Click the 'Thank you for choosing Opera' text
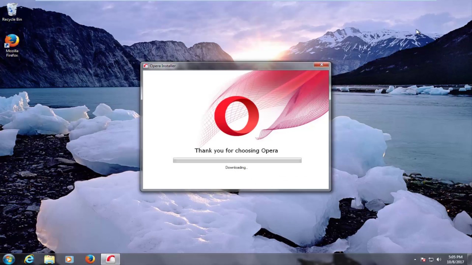This screenshot has height=265, width=472. (x=236, y=151)
